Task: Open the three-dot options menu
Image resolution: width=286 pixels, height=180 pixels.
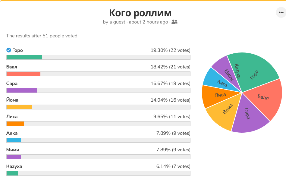Action: tap(281, 13)
